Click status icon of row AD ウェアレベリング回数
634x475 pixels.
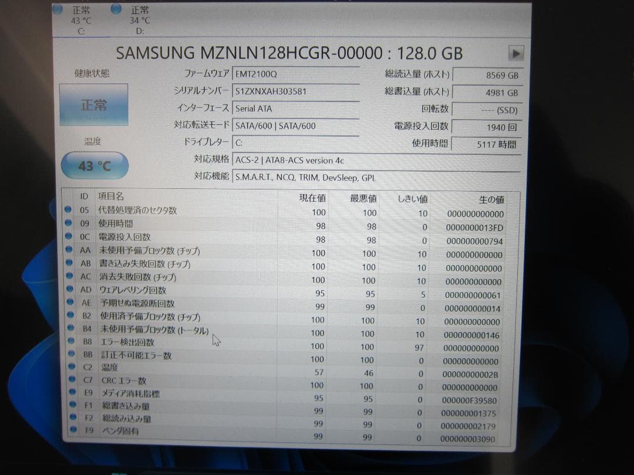pos(70,289)
